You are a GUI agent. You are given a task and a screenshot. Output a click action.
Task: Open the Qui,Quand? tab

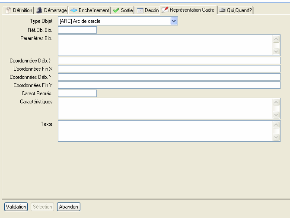click(239, 10)
